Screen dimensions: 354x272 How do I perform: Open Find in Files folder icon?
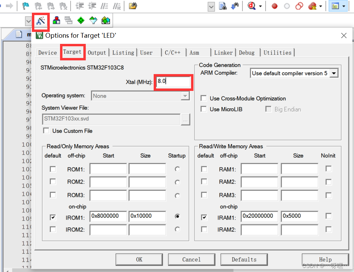click(x=133, y=6)
